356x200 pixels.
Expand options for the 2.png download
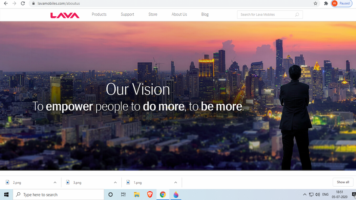point(55,182)
